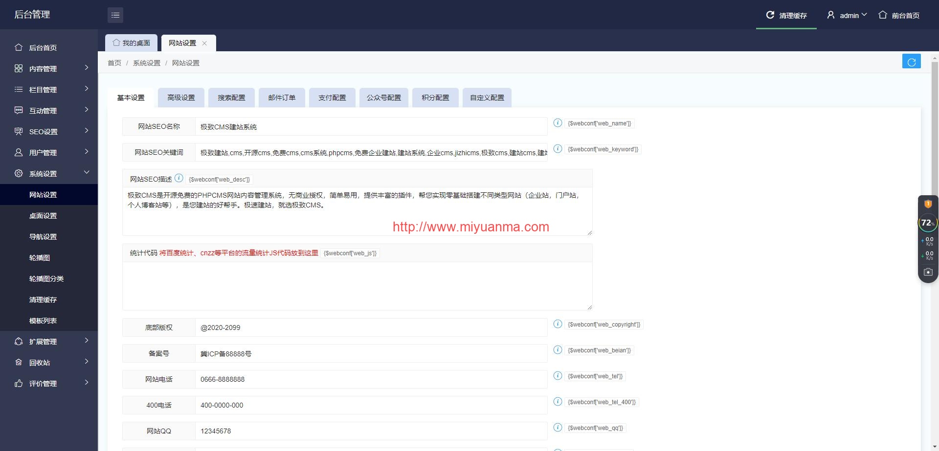This screenshot has height=451, width=939.
Task: Switch to the 支付配置 tab
Action: click(332, 98)
